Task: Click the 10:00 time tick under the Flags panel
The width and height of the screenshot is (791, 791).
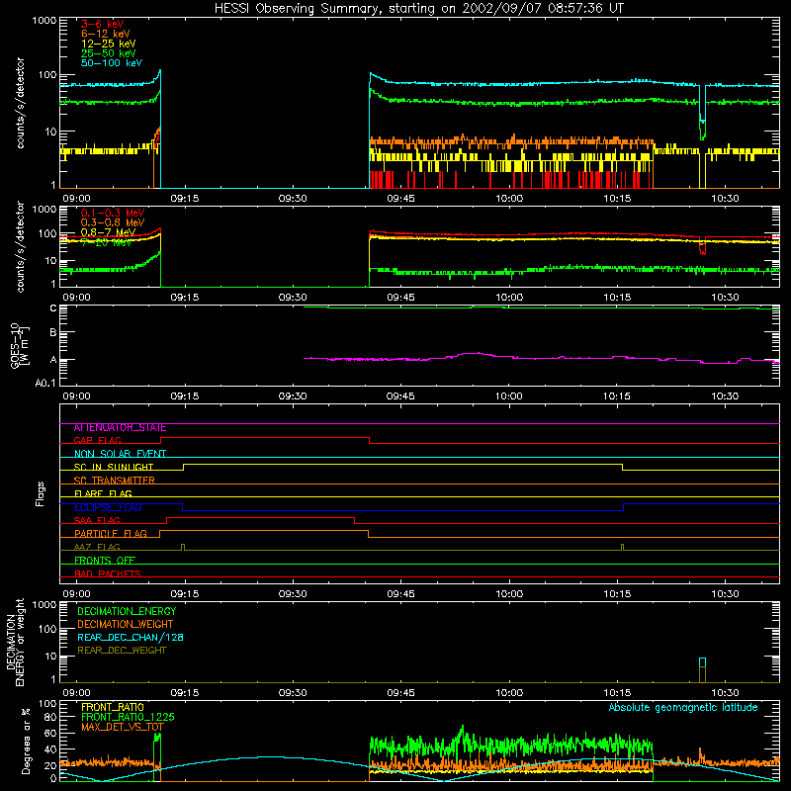Action: tap(509, 594)
